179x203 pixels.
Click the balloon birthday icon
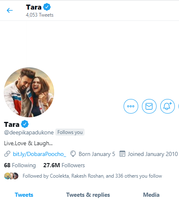(x=73, y=154)
